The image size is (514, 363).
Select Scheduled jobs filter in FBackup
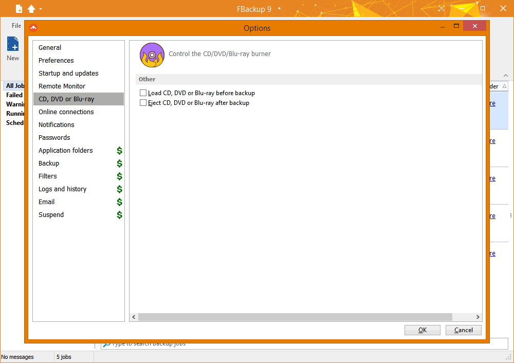(14, 123)
